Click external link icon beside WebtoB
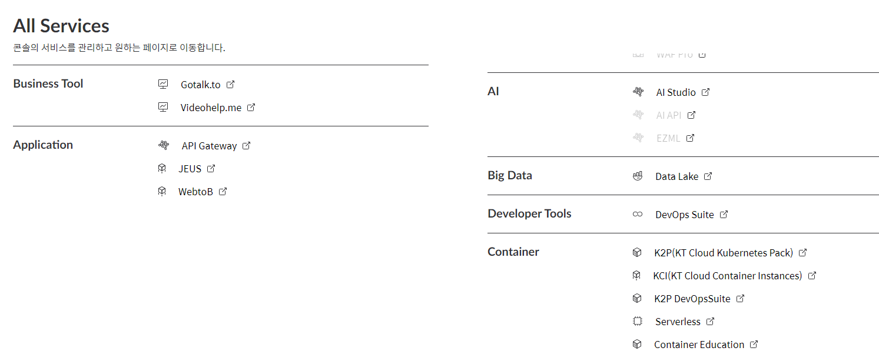879x361 pixels. click(223, 191)
